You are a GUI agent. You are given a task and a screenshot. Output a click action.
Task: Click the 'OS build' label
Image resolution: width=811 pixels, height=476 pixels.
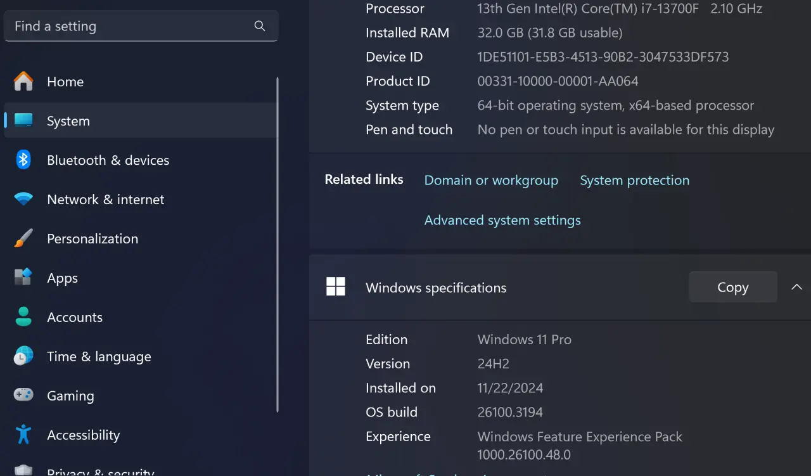point(392,412)
